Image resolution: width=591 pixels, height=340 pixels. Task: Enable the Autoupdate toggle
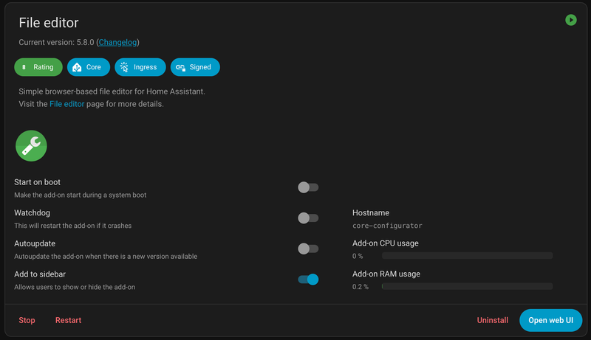(308, 249)
